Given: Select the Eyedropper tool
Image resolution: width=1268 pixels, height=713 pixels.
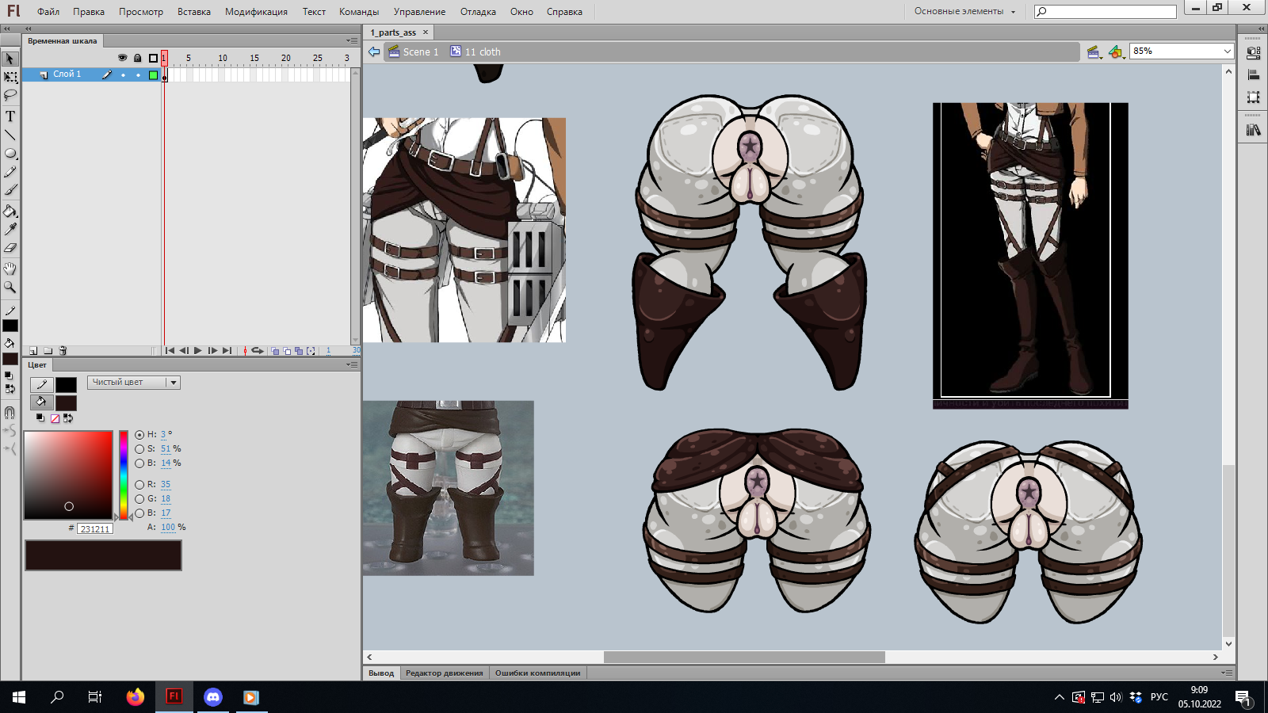Looking at the screenshot, I should pos(10,229).
